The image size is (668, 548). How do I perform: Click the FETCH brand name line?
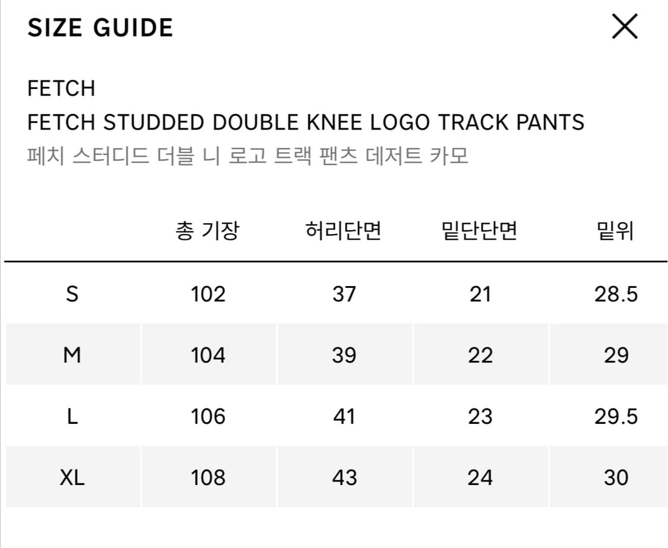[x=61, y=88]
